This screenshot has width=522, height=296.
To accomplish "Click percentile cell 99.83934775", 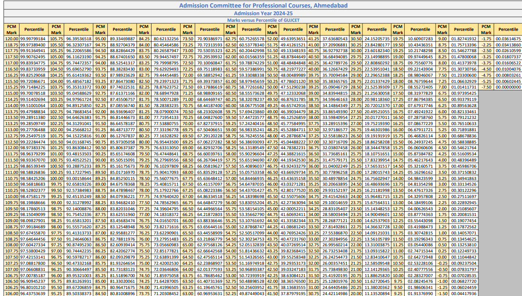I will click(34, 63).
